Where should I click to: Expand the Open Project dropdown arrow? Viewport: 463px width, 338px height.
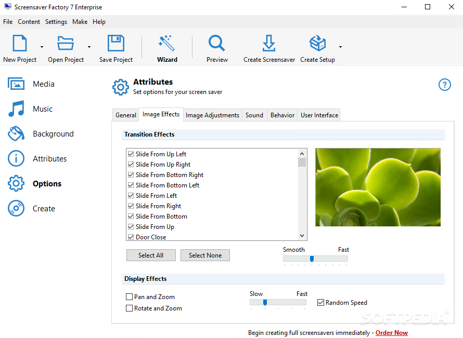(x=89, y=47)
